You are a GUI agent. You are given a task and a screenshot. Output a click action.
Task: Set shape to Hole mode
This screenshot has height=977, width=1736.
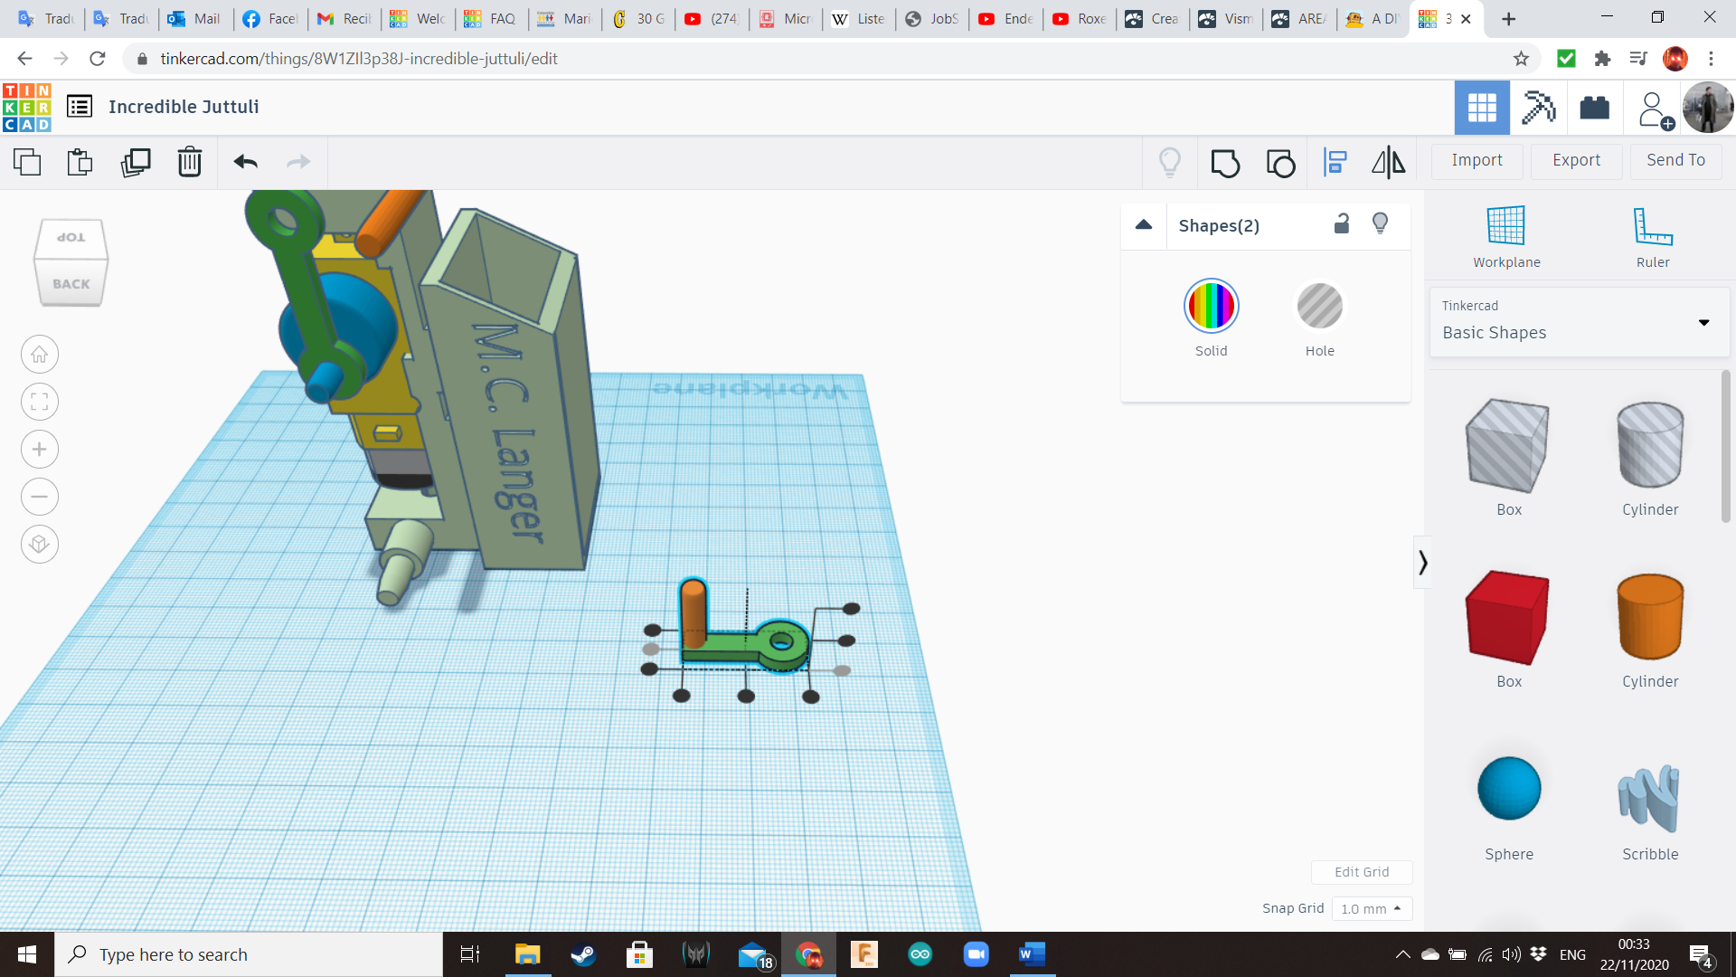1319,308
